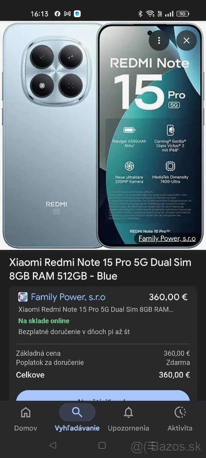This screenshot has width=206, height=458.
Task: Open Family Power, s.r.o image credit link
Action: click(167, 239)
